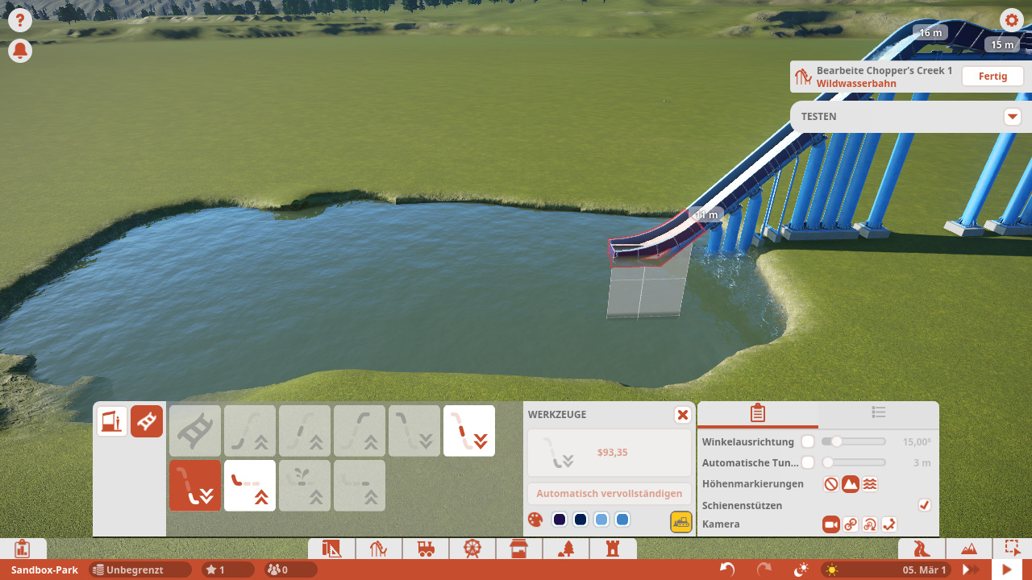Pick the medium blue color swatch

(622, 520)
